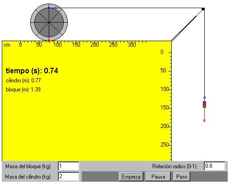Click the black pulley at top right
230x184 pixels.
[x=203, y=9]
